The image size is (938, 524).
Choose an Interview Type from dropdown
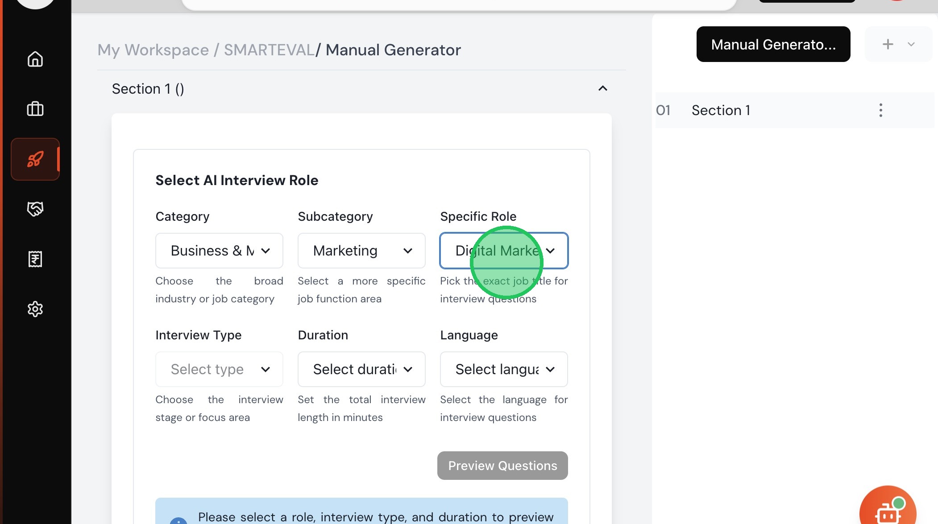point(219,369)
